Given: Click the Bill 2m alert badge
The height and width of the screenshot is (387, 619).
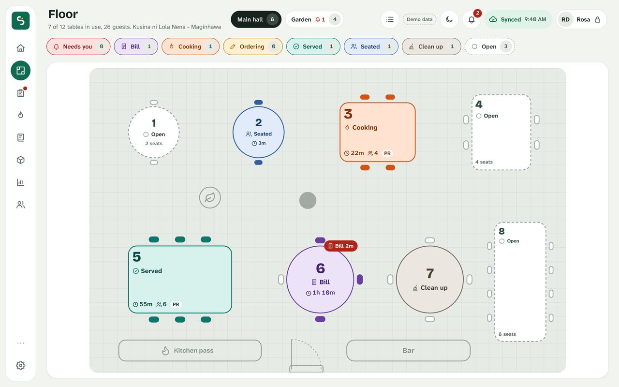Looking at the screenshot, I should coord(341,246).
